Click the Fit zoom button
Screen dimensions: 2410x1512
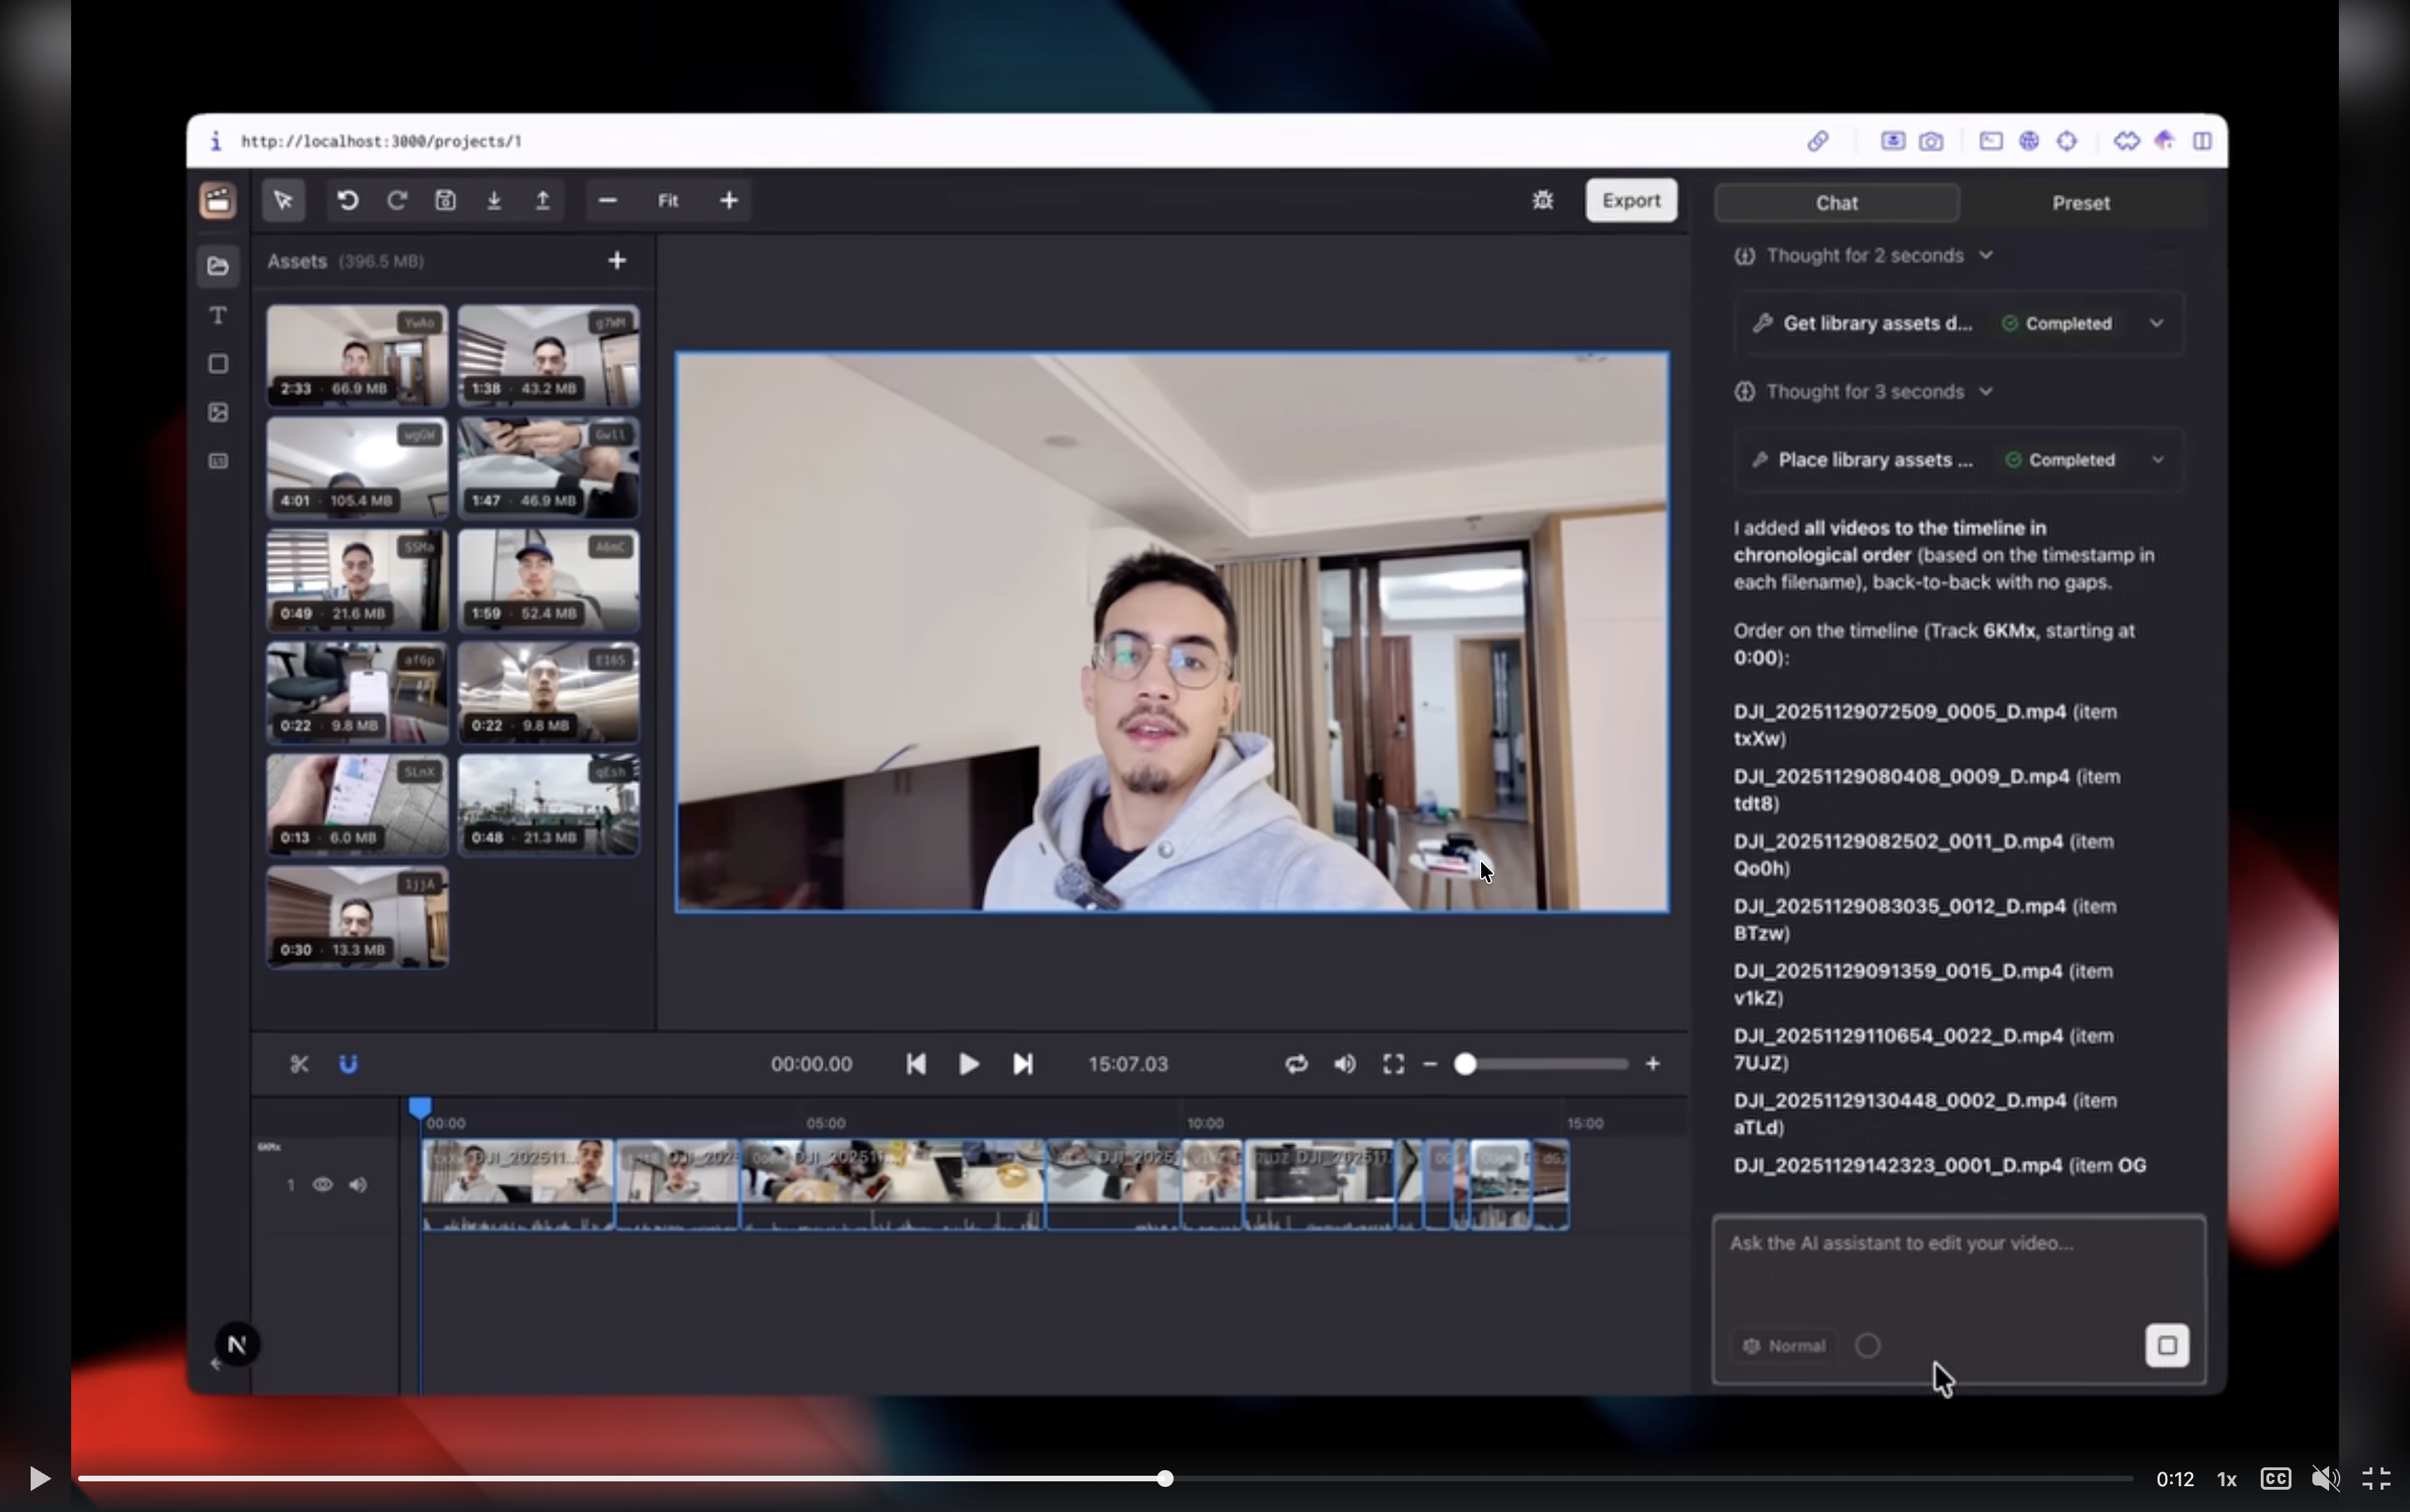pyautogui.click(x=668, y=201)
